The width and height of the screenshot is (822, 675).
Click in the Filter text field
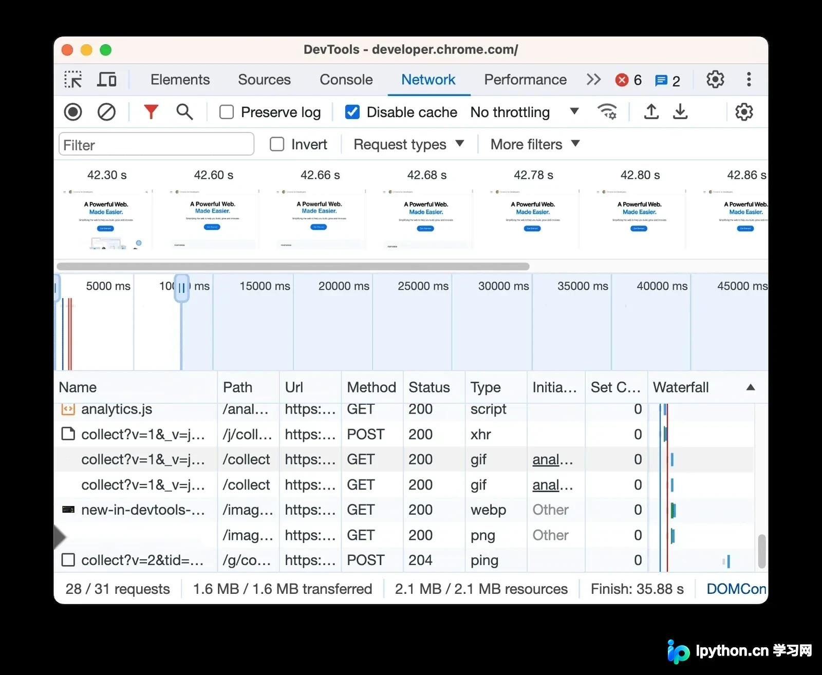point(157,144)
